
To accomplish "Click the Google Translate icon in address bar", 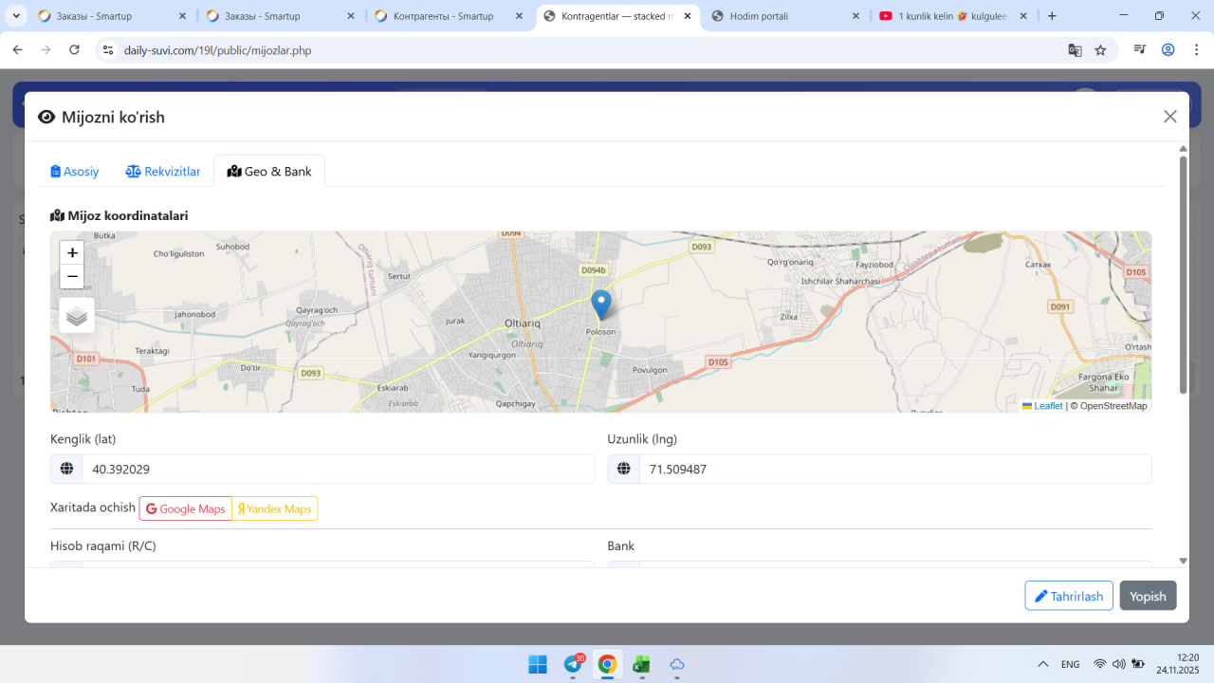I will coord(1075,50).
